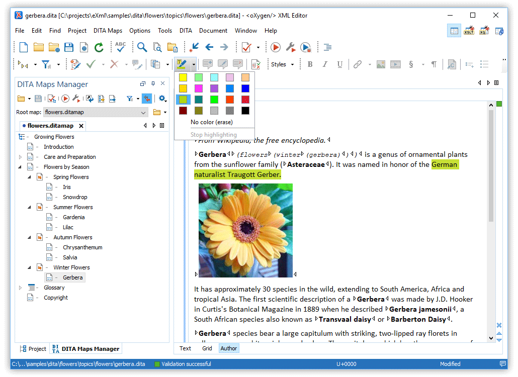Pick the magenta highlight swatch
The height and width of the screenshot is (377, 518).
pos(199,88)
